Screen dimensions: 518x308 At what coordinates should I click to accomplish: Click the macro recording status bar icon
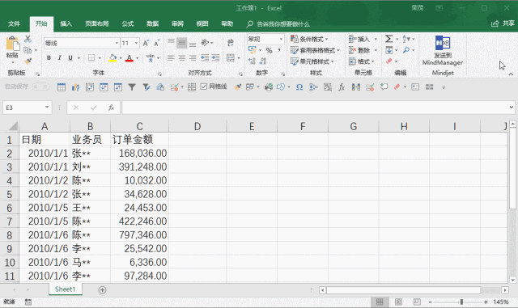[28, 302]
